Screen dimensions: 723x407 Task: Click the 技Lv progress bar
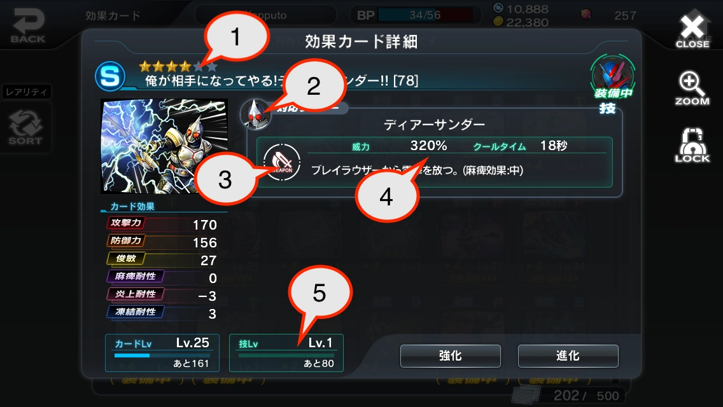pos(286,355)
